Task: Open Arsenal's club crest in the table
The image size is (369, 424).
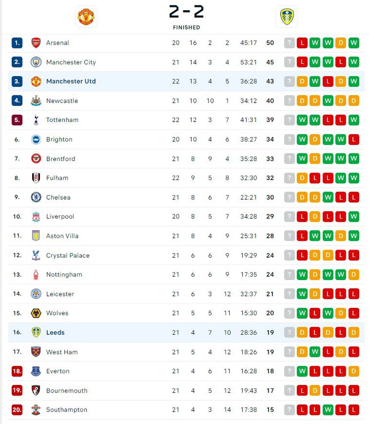Action: click(x=36, y=43)
